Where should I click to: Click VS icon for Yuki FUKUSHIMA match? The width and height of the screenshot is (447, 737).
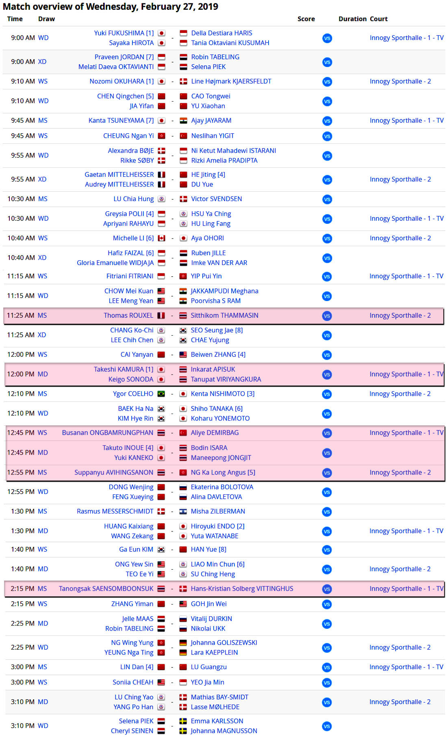327,38
